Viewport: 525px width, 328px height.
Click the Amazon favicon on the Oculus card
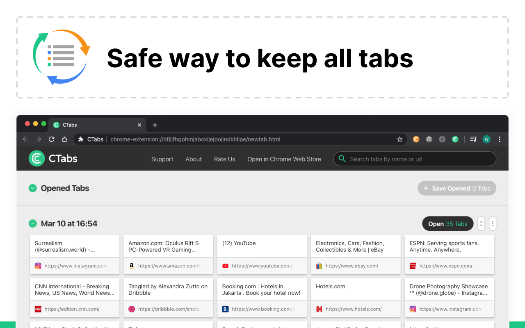[132, 266]
